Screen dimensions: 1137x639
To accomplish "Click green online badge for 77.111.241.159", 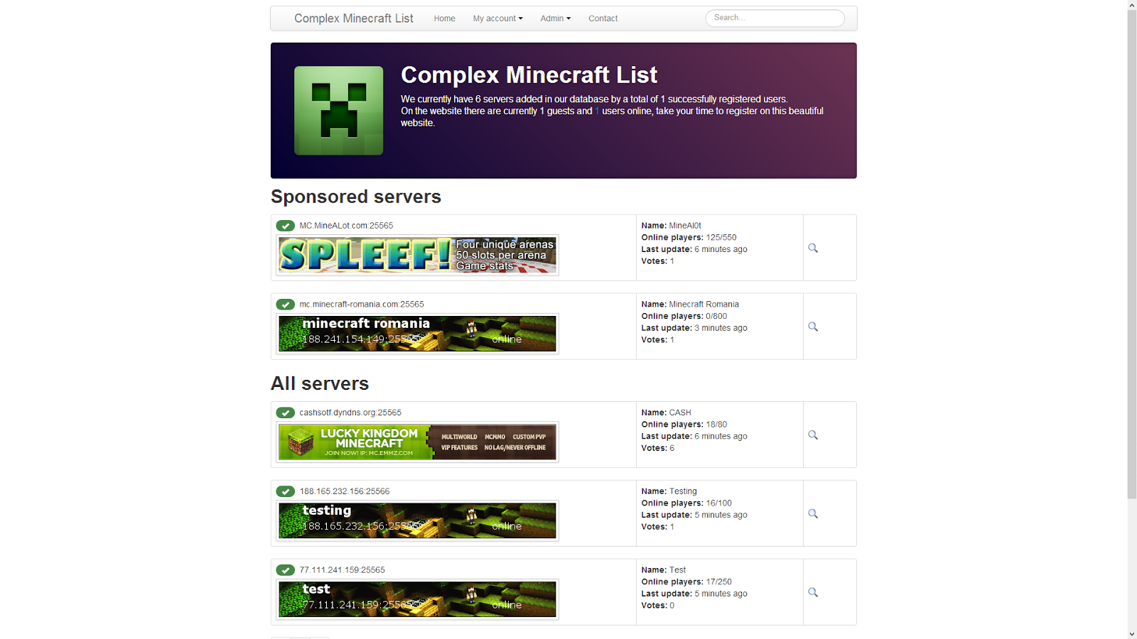I will click(x=285, y=570).
